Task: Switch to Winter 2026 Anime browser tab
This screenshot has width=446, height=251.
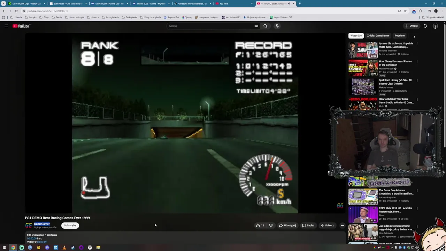Action: 151,3
